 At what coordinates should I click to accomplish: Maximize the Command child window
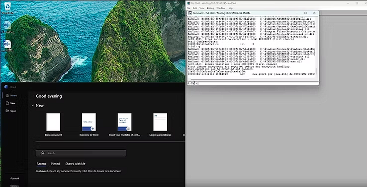point(305,13)
